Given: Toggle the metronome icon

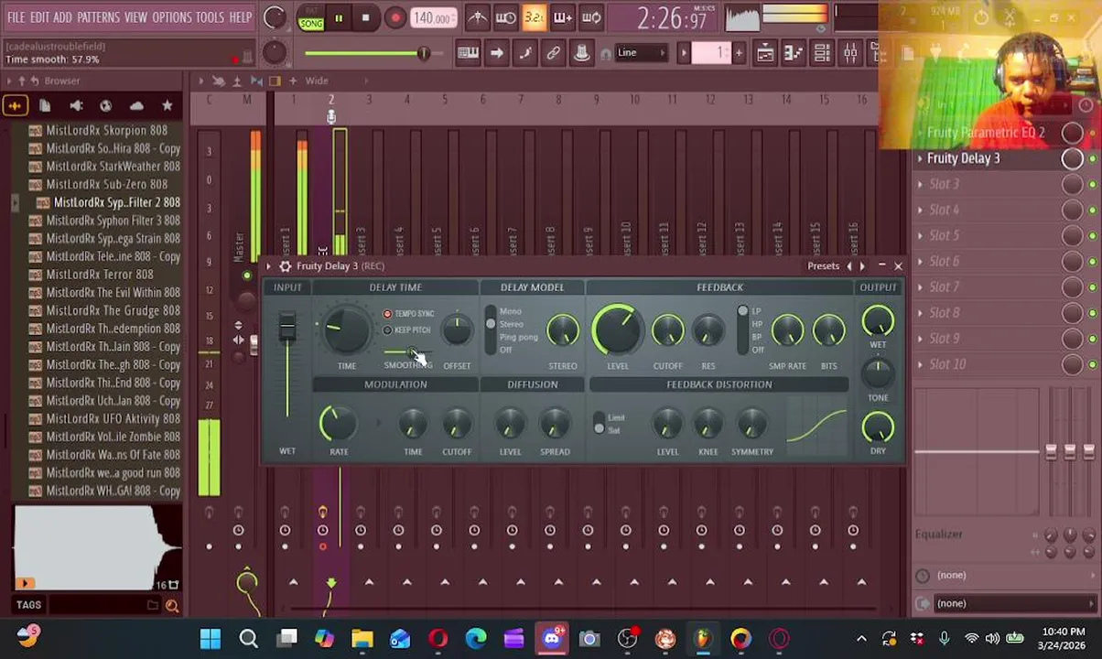Looking at the screenshot, I should point(477,17).
